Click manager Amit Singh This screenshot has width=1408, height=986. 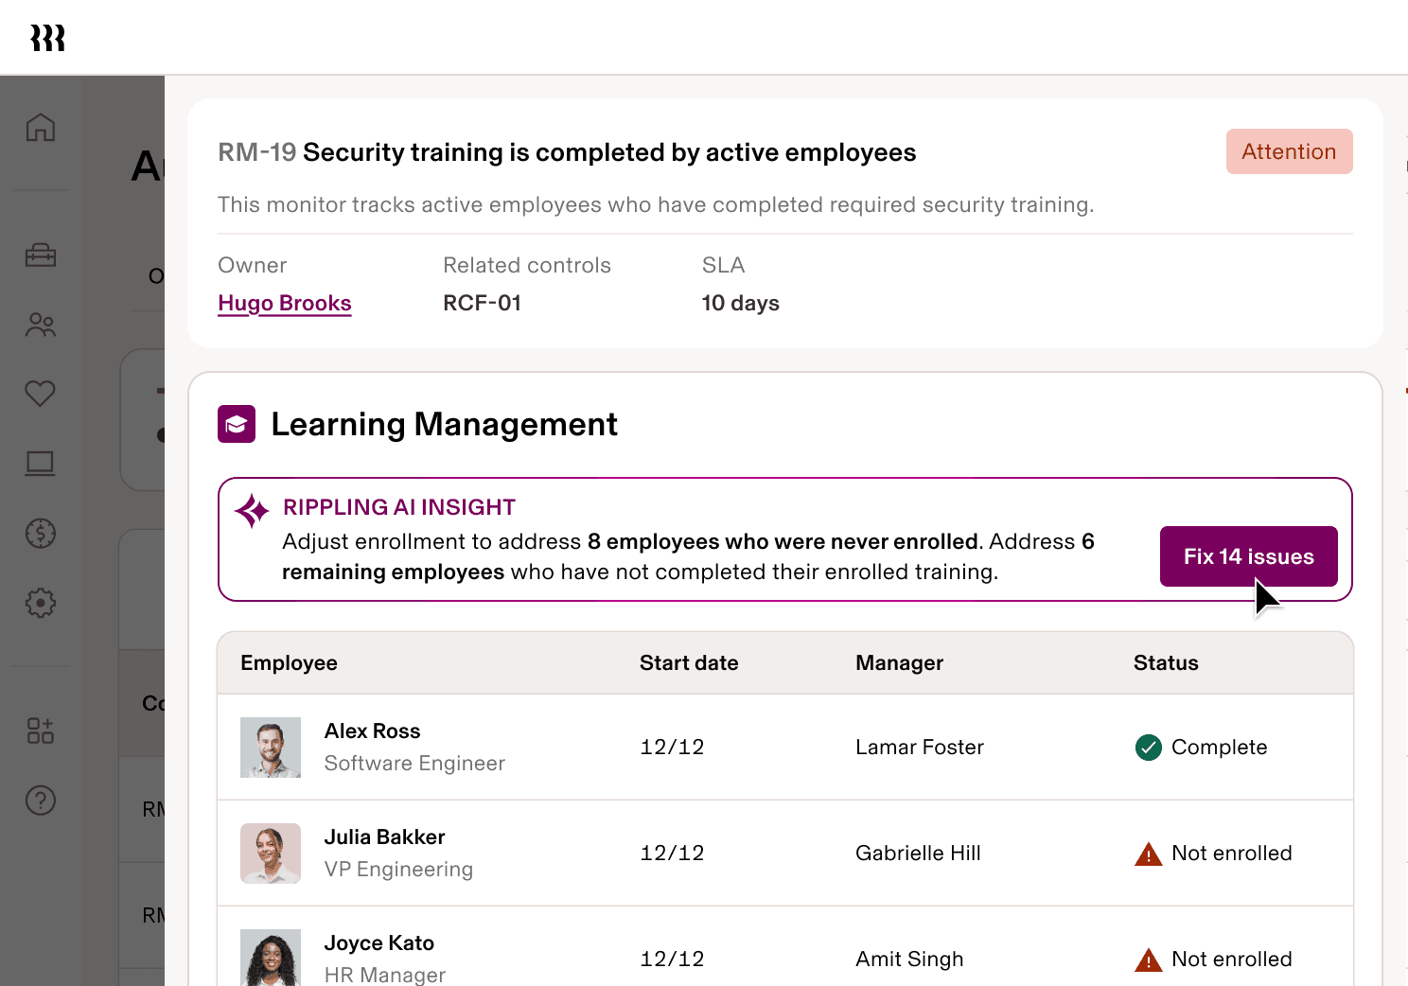coord(909,960)
